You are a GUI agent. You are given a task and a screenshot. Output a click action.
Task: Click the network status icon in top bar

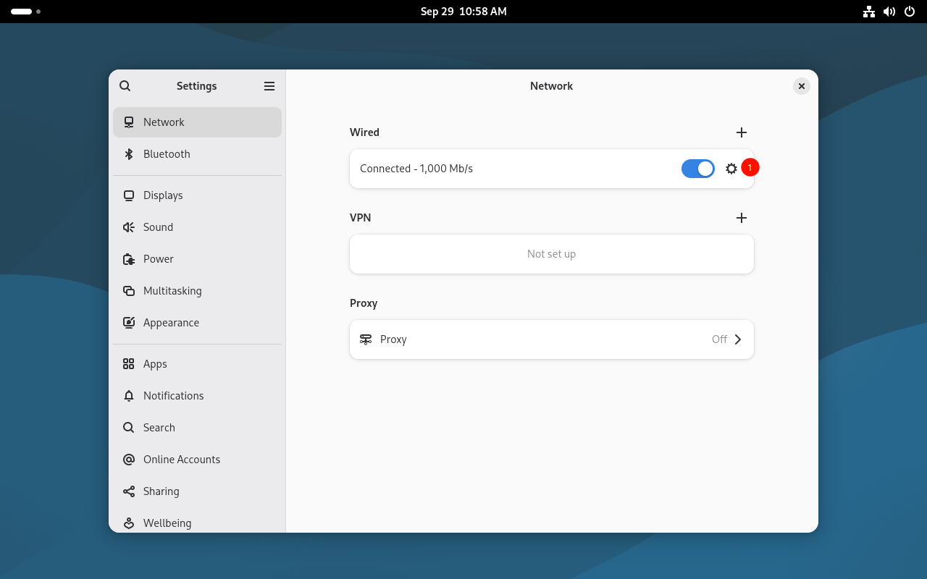(x=869, y=12)
